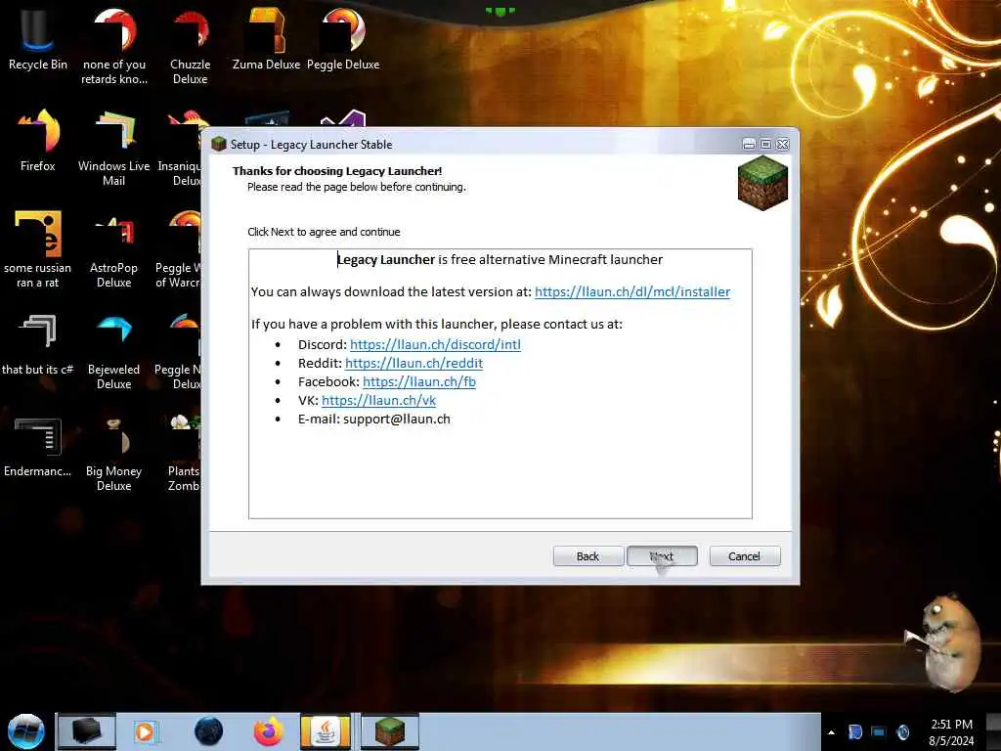Select the Chuzzle Deluxe desktop shortcut
The image size is (1001, 751).
pos(191,46)
